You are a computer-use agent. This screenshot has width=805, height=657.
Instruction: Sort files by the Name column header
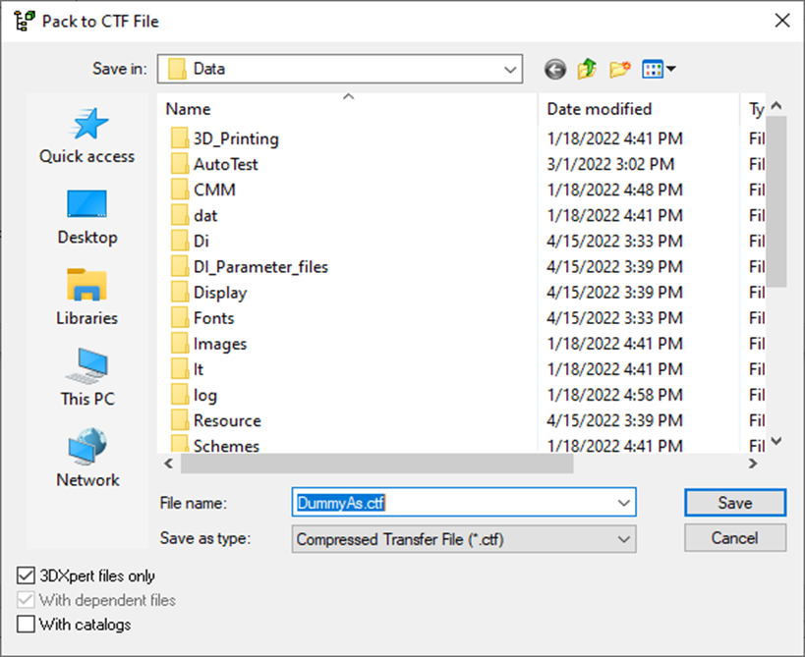point(187,108)
